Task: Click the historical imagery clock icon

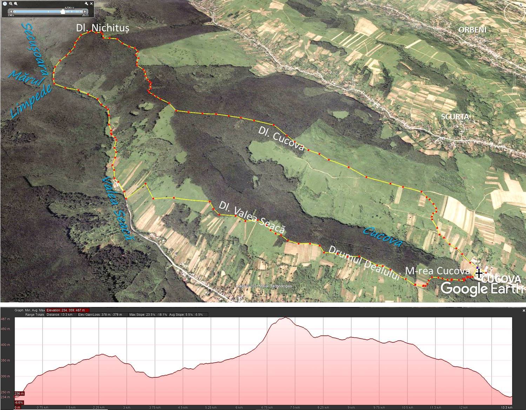Action: (5, 4)
